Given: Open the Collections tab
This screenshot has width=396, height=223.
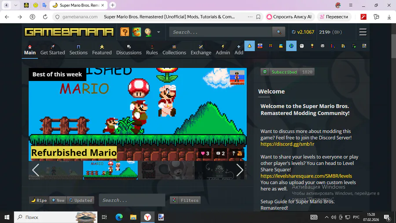Looking at the screenshot, I should 174,50.
